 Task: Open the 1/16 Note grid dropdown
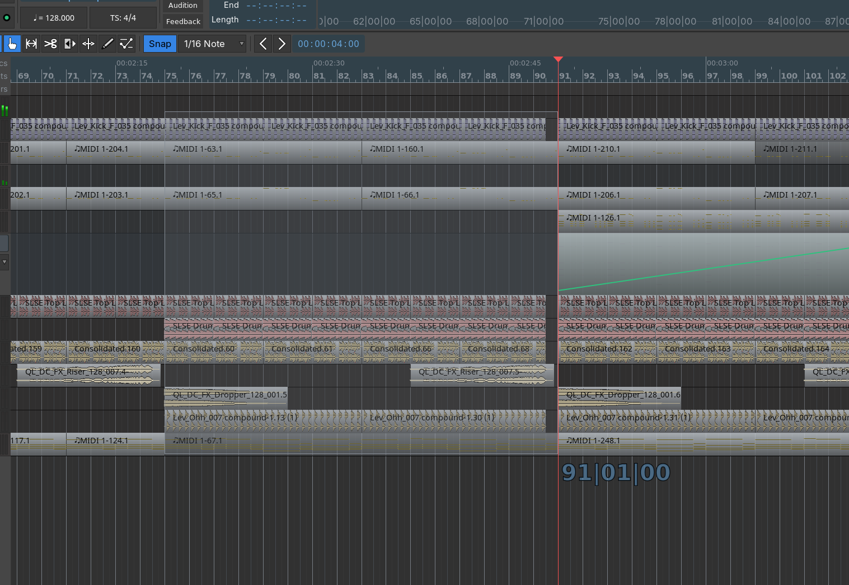point(213,44)
